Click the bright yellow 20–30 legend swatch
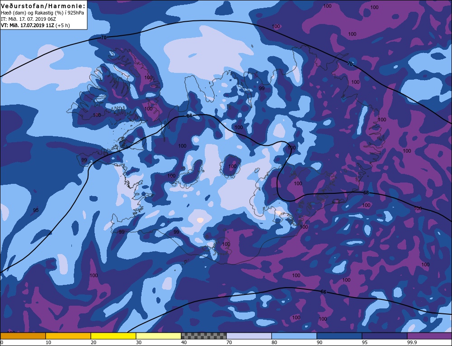452x346 pixels. tap(113, 336)
